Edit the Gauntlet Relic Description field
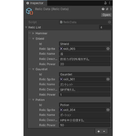The image size is (136, 136). [85, 90]
